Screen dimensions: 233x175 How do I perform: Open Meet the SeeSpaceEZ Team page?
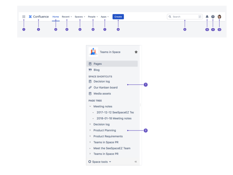coord(112,148)
